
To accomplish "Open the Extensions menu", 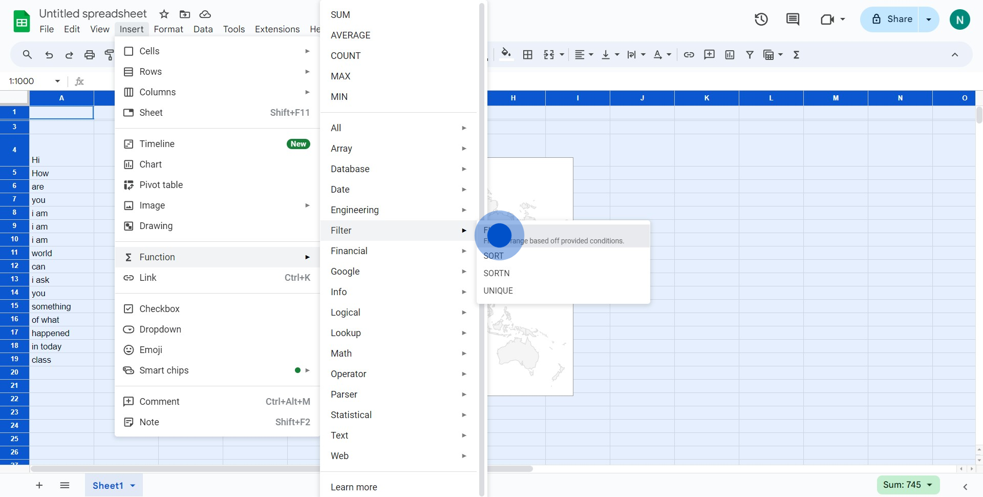I will click(277, 29).
